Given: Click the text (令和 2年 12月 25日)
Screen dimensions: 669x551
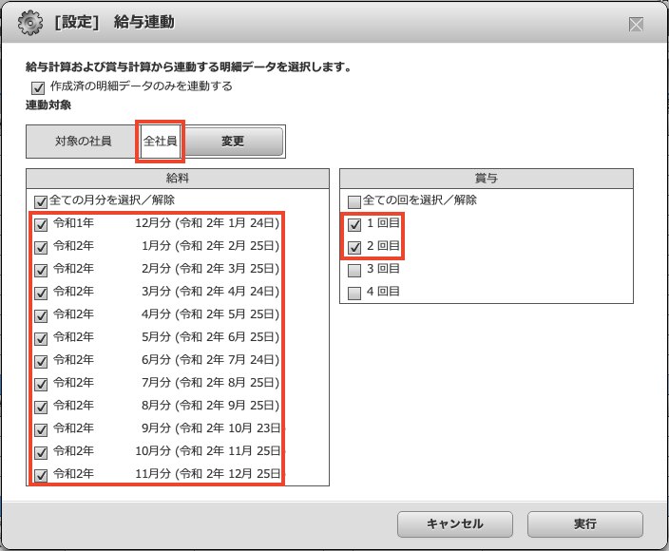Looking at the screenshot, I should click(228, 473).
